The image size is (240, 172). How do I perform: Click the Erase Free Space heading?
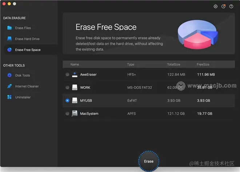point(106,27)
